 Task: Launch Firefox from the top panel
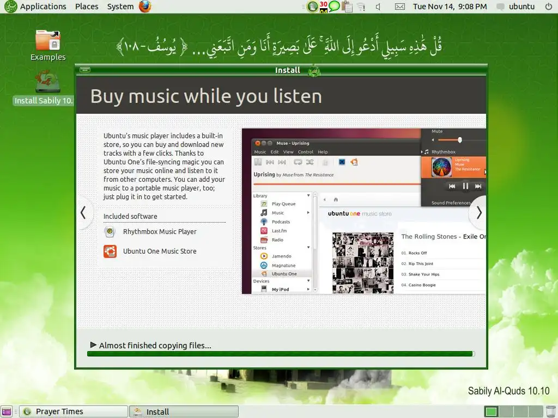[145, 7]
